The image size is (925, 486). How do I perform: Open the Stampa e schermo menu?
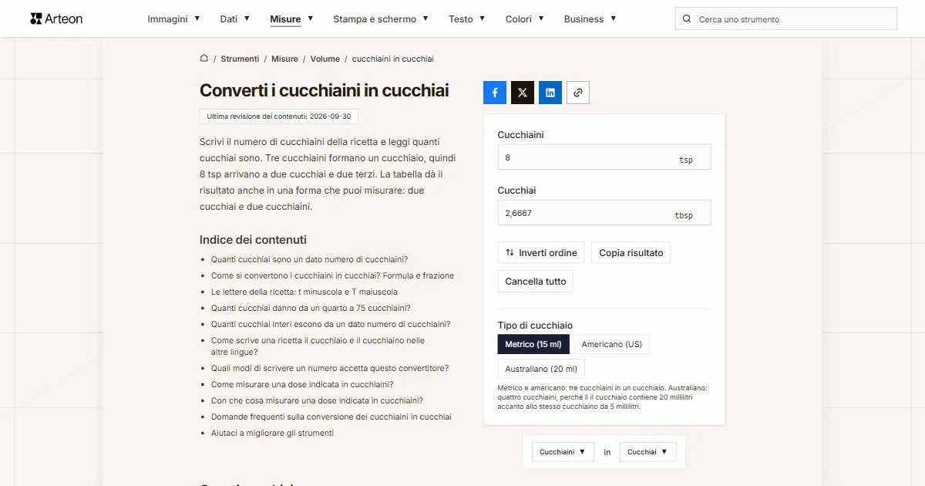pyautogui.click(x=381, y=19)
